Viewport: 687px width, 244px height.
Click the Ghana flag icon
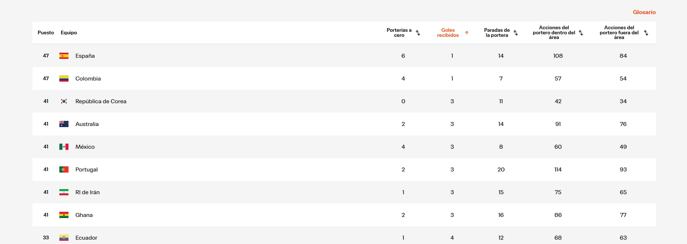point(64,215)
